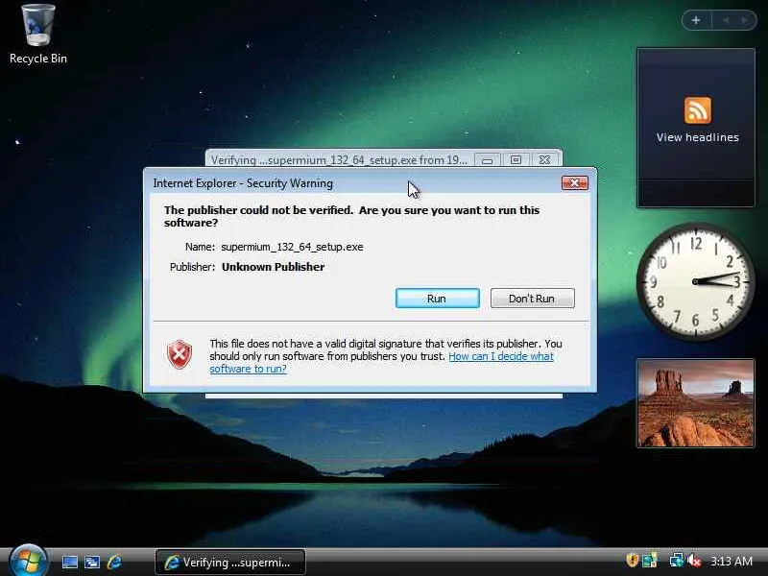Screen dimensions: 768x576
Task: Open the Recycle Bin desktop icon
Action: pos(37,35)
